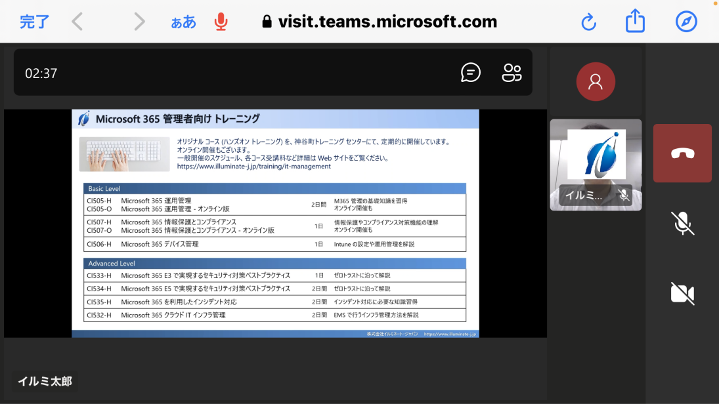
Task: Tap the 完了 (Done) button
Action: [34, 22]
